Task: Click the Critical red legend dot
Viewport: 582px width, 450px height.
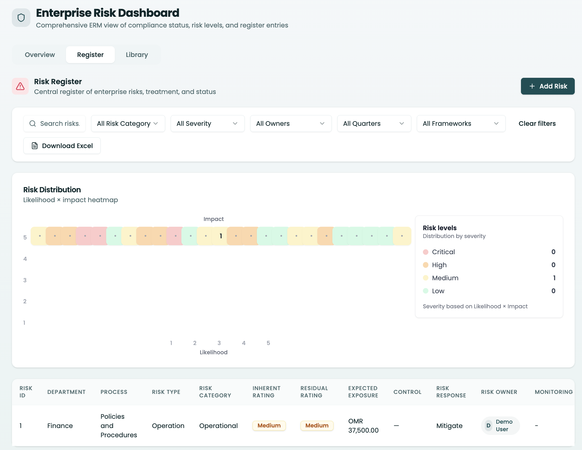Action: [x=426, y=252]
